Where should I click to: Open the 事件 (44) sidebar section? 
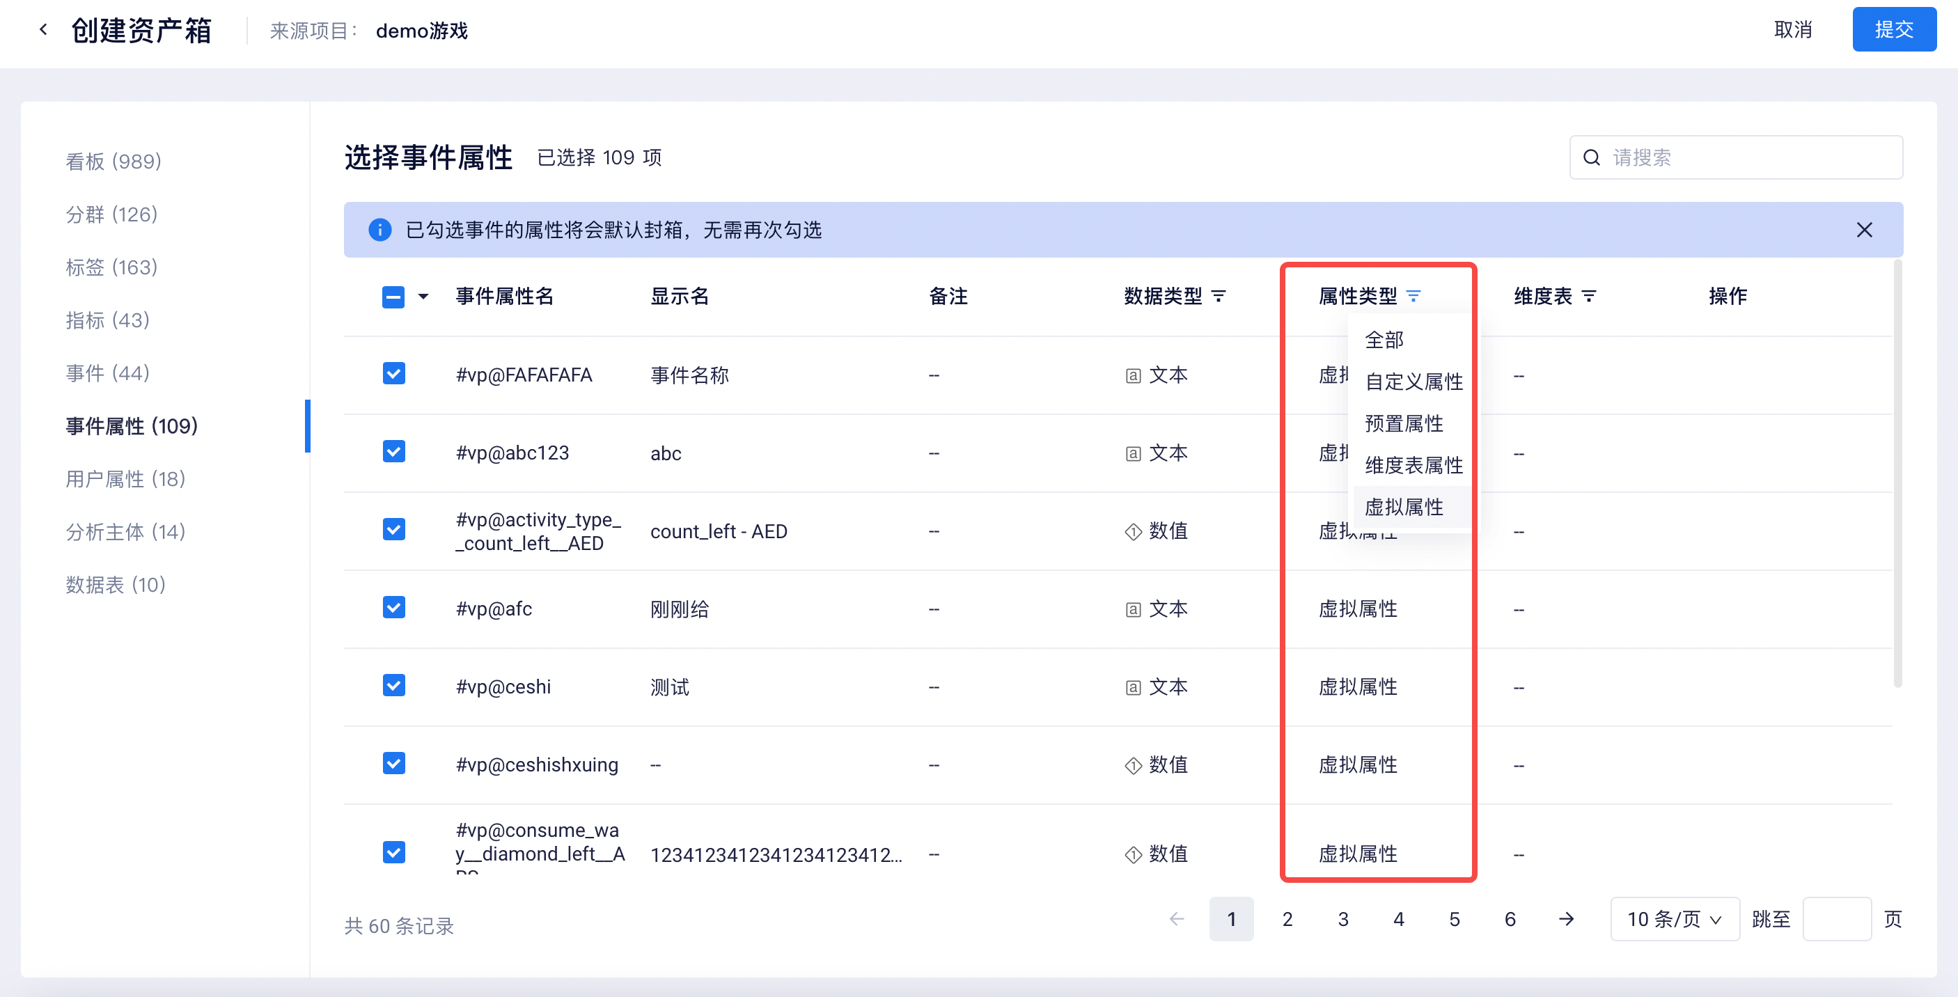point(107,373)
